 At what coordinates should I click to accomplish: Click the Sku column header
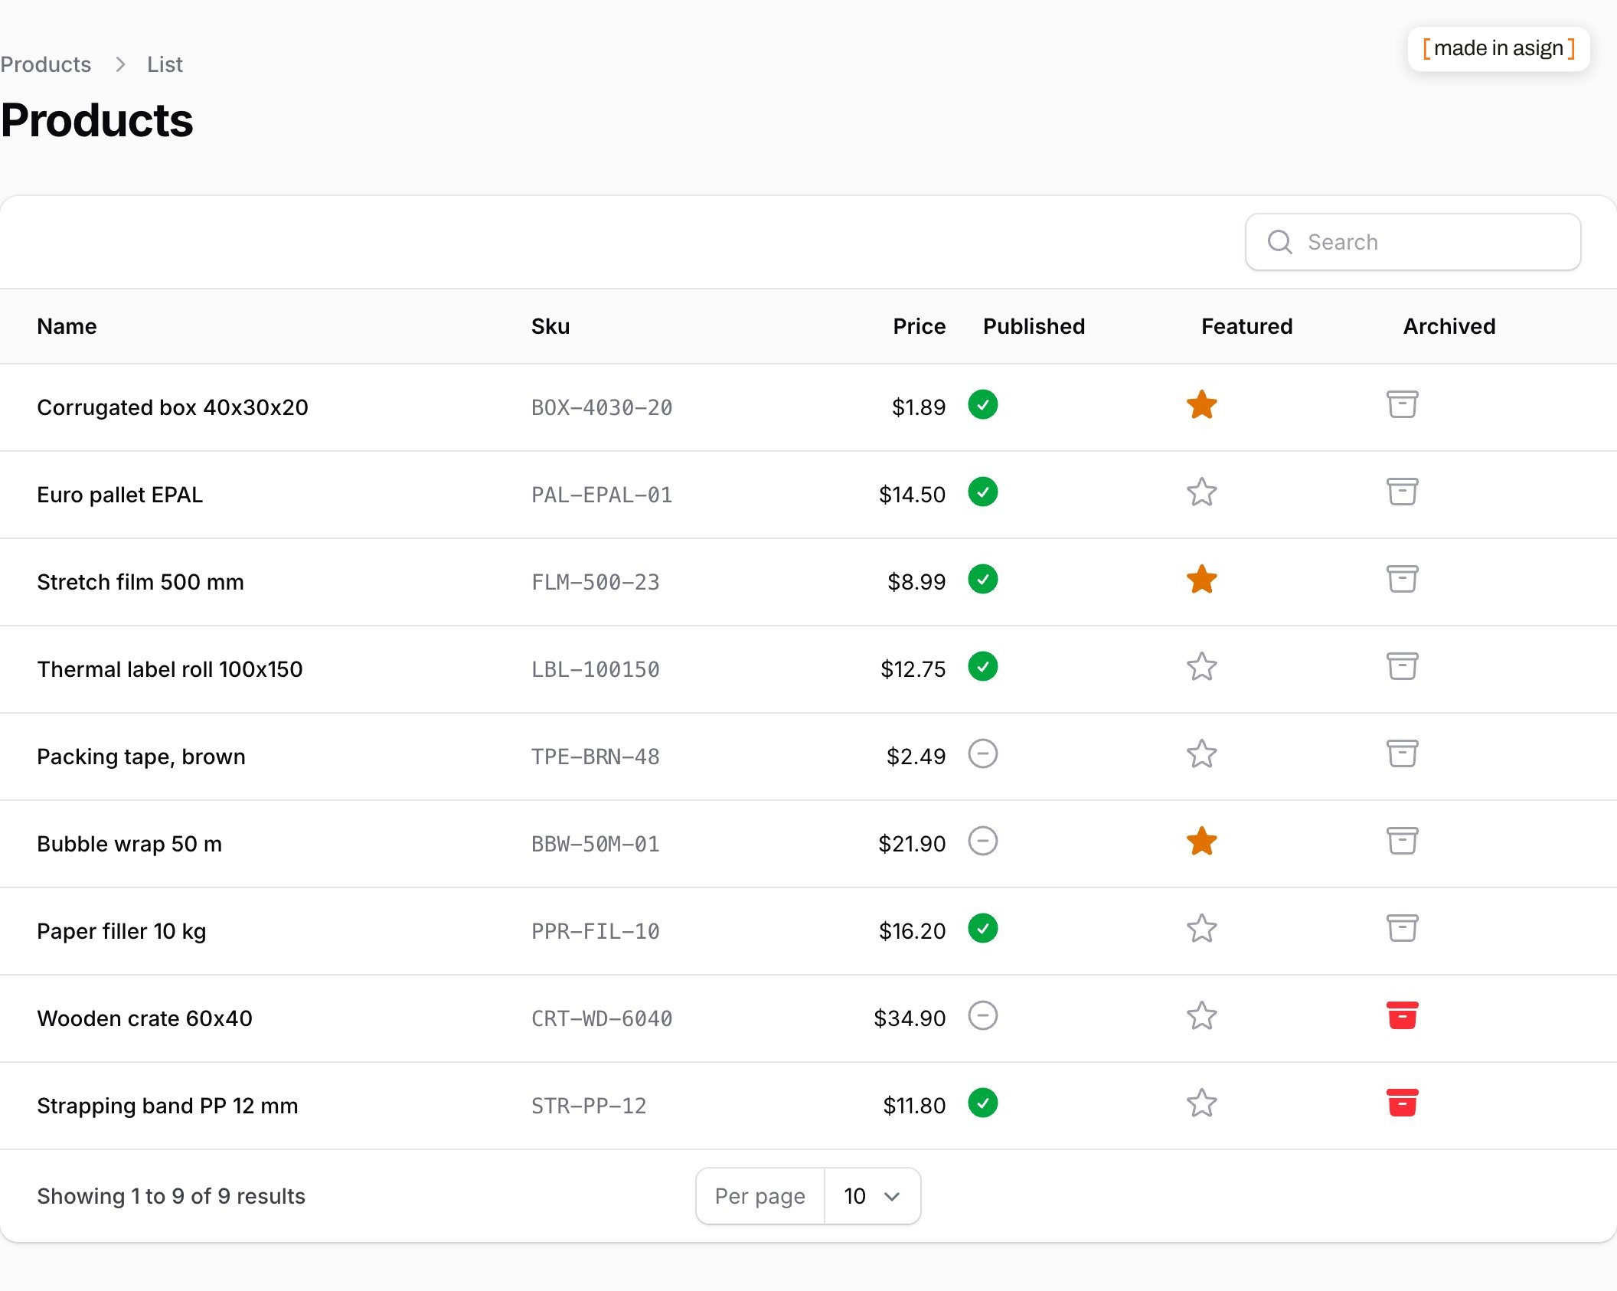pyautogui.click(x=550, y=326)
